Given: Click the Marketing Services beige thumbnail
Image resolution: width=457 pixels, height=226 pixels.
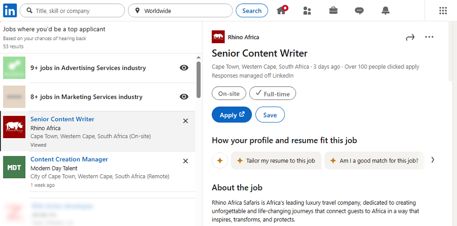Looking at the screenshot, I should point(14,96).
